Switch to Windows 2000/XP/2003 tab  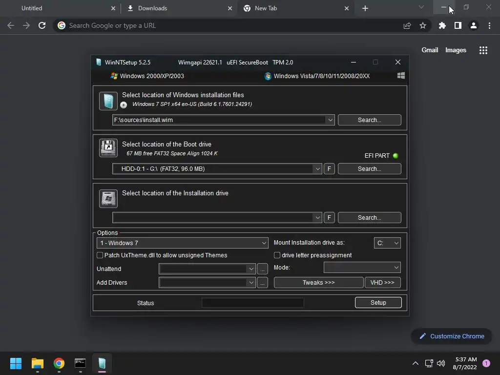tap(147, 76)
